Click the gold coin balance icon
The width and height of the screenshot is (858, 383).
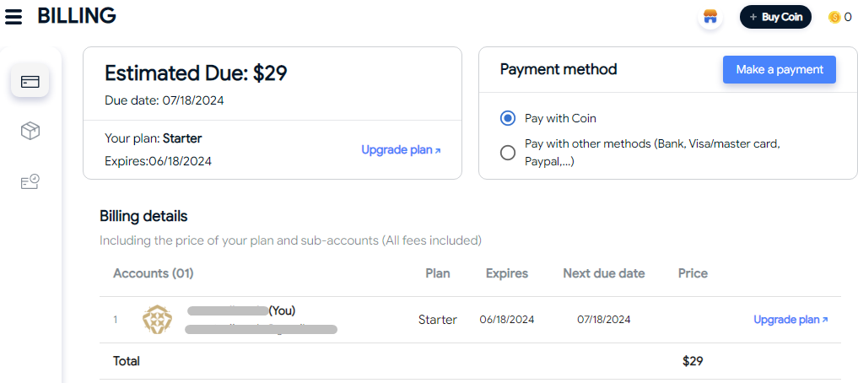pyautogui.click(x=834, y=18)
